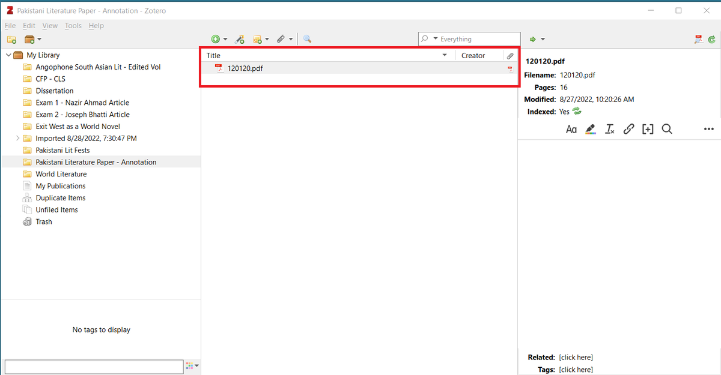The width and height of the screenshot is (721, 375).
Task: Click the highlight color note icon
Action: click(x=591, y=129)
